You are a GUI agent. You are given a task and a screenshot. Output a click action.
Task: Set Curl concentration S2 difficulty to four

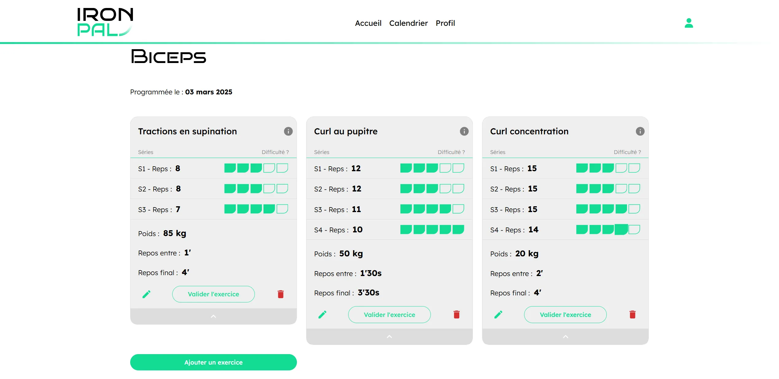[x=621, y=188]
